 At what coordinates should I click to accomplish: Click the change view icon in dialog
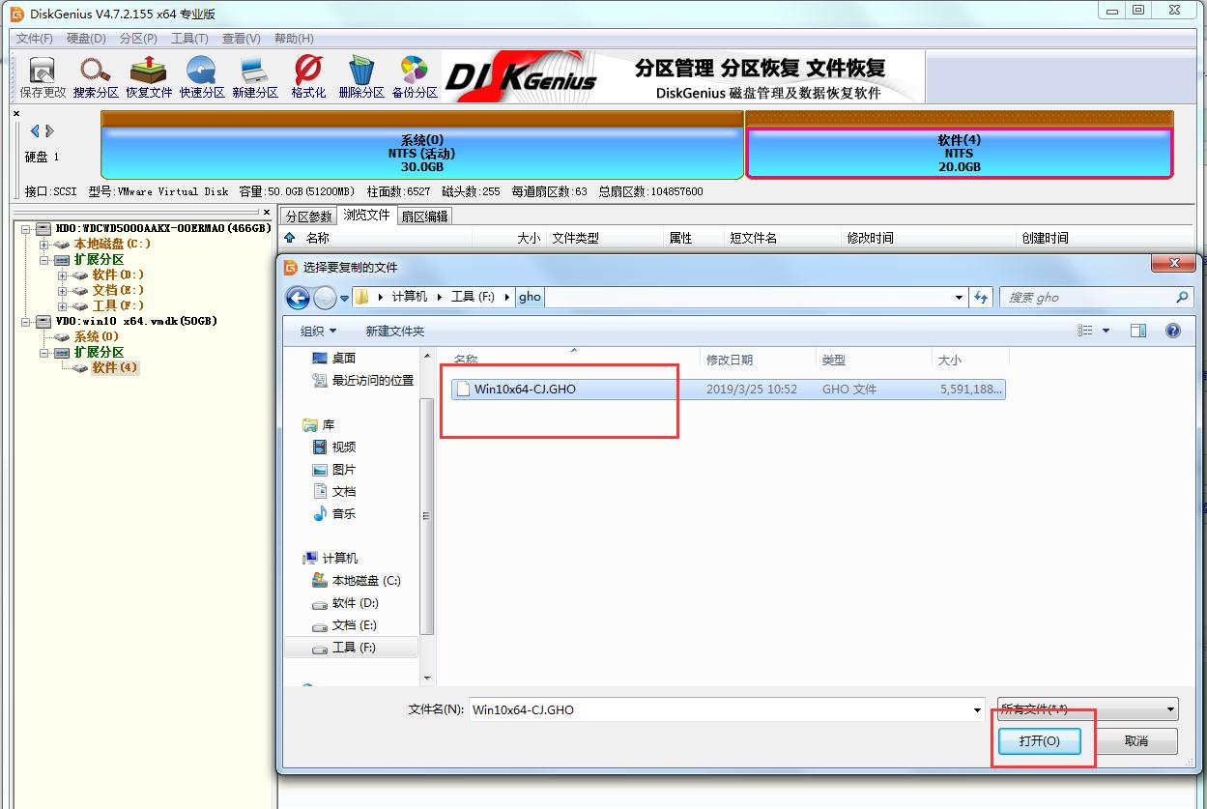tap(1085, 331)
